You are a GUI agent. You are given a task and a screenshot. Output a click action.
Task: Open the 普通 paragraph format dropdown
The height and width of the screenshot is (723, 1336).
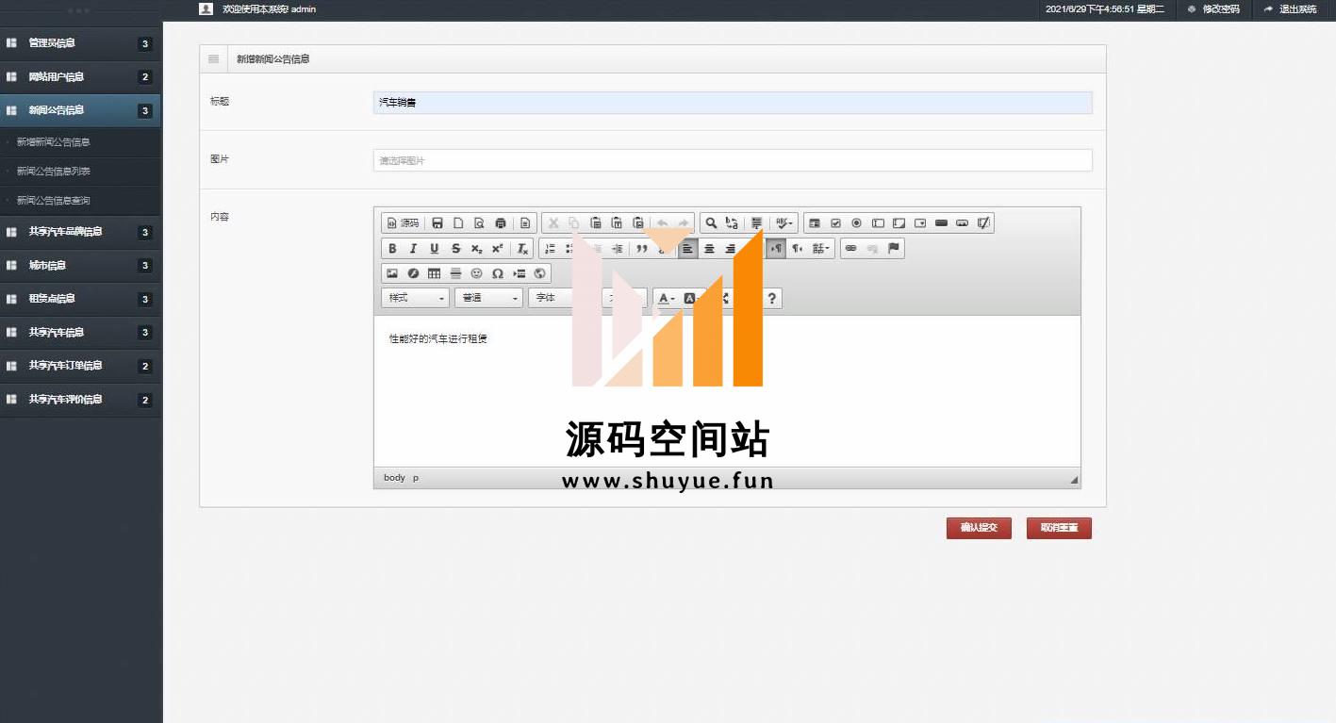(488, 298)
